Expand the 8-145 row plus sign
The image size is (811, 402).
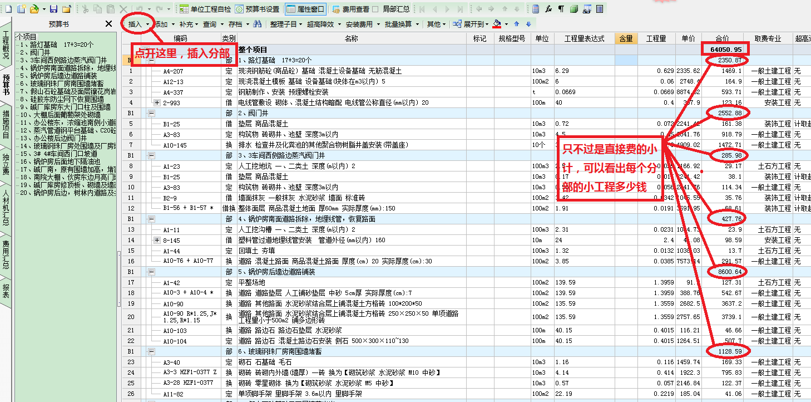157,240
